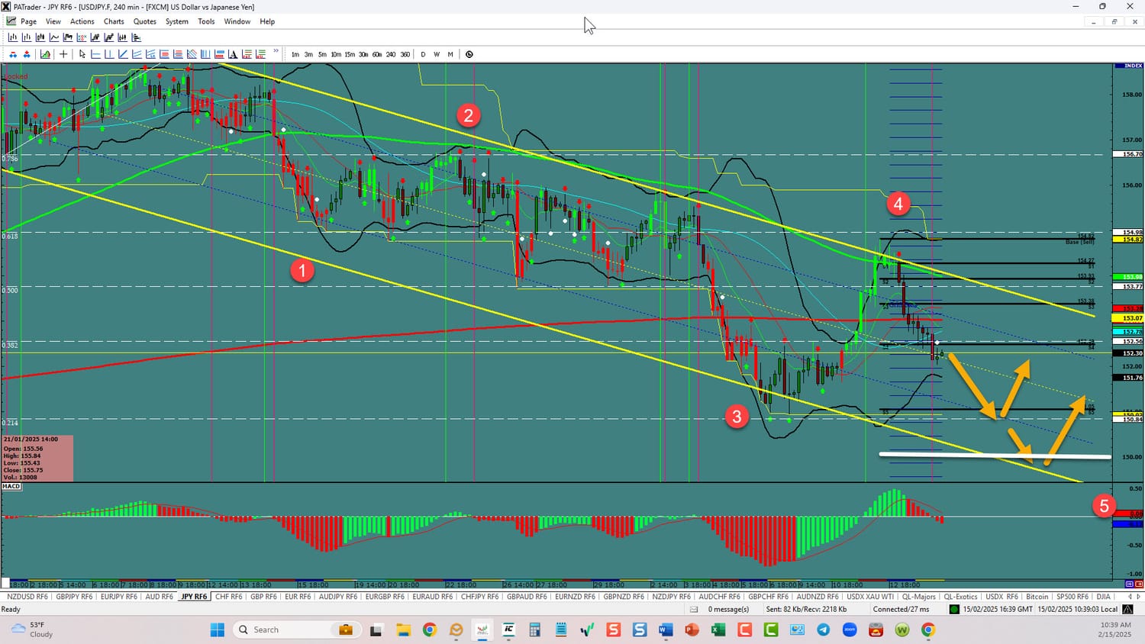Open the green indicator chart icon

[x=46, y=54]
